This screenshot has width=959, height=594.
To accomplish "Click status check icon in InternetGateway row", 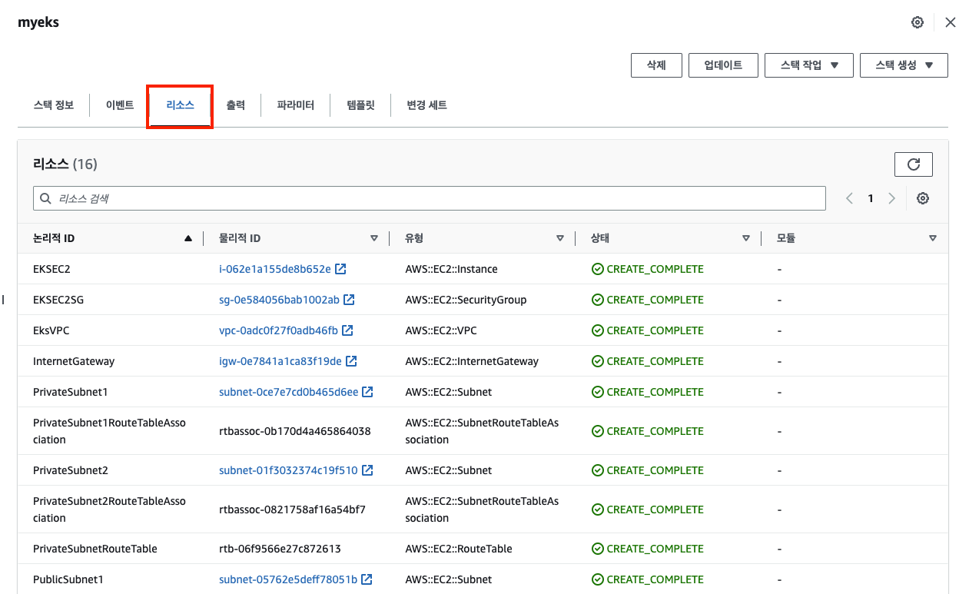I will tap(597, 361).
